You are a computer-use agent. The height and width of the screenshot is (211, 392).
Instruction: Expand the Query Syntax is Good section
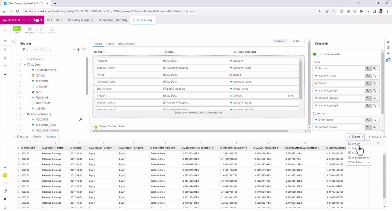click(x=91, y=126)
